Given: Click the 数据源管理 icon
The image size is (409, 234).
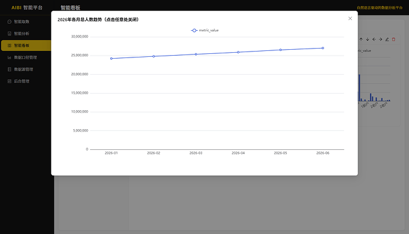Looking at the screenshot, I should (9, 69).
